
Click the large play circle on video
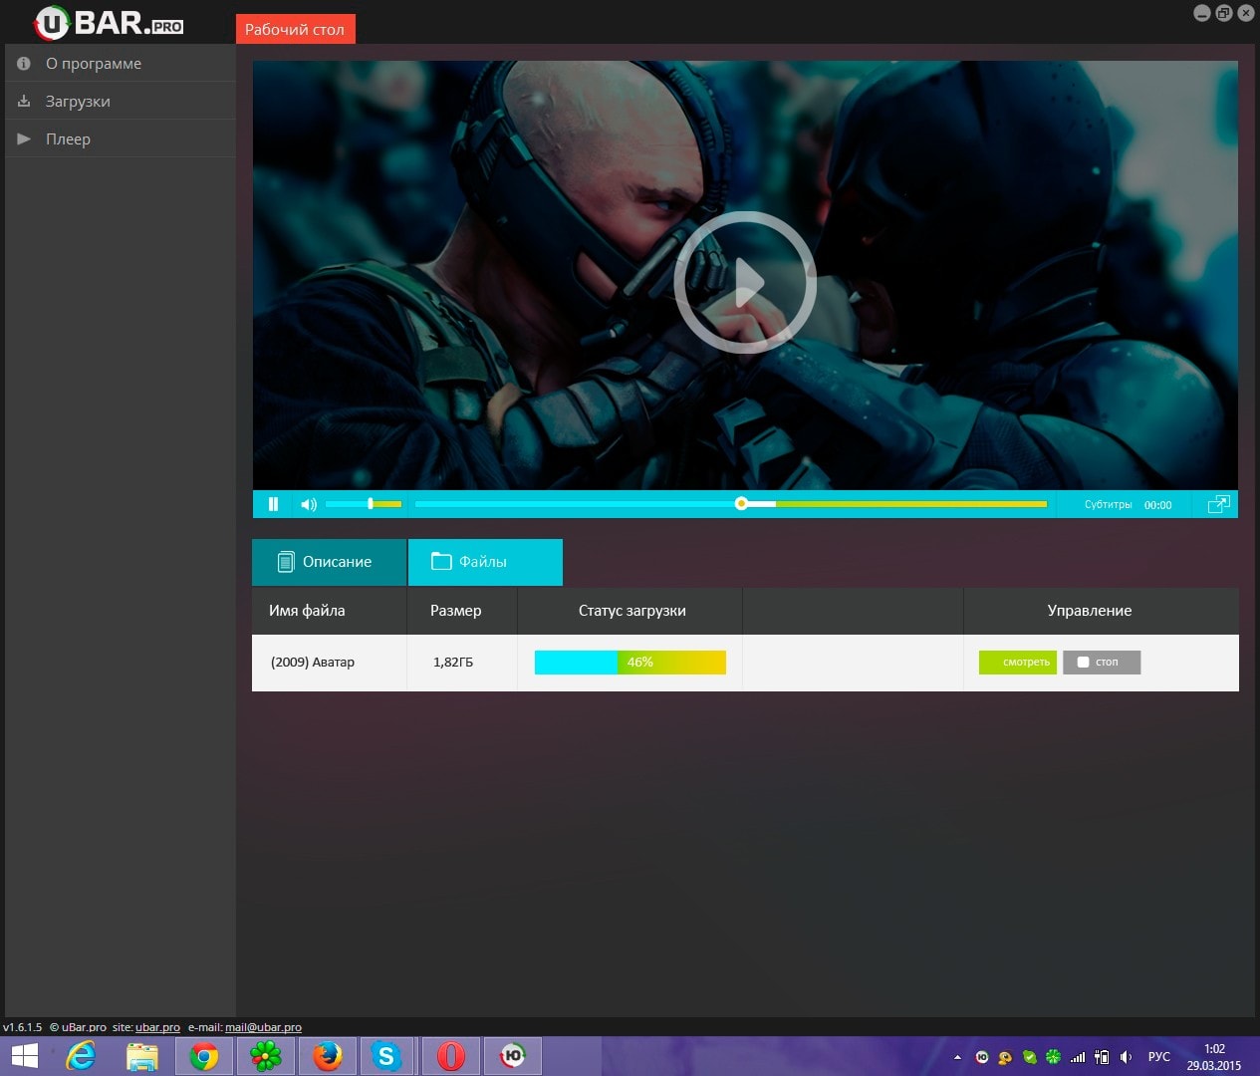click(745, 283)
